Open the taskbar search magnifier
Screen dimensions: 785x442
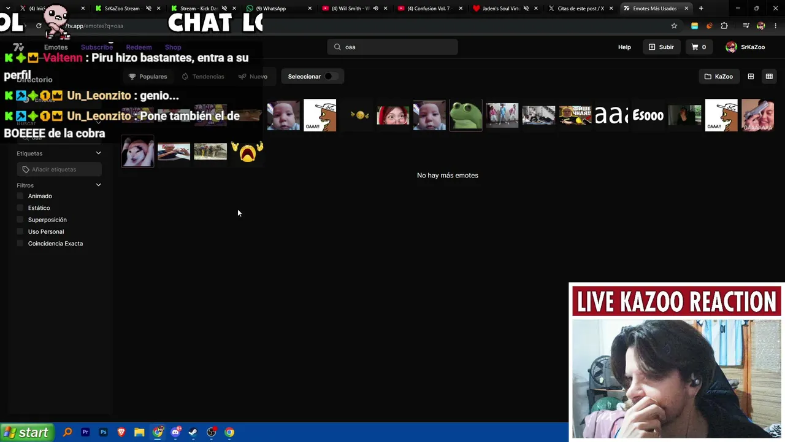click(67, 432)
